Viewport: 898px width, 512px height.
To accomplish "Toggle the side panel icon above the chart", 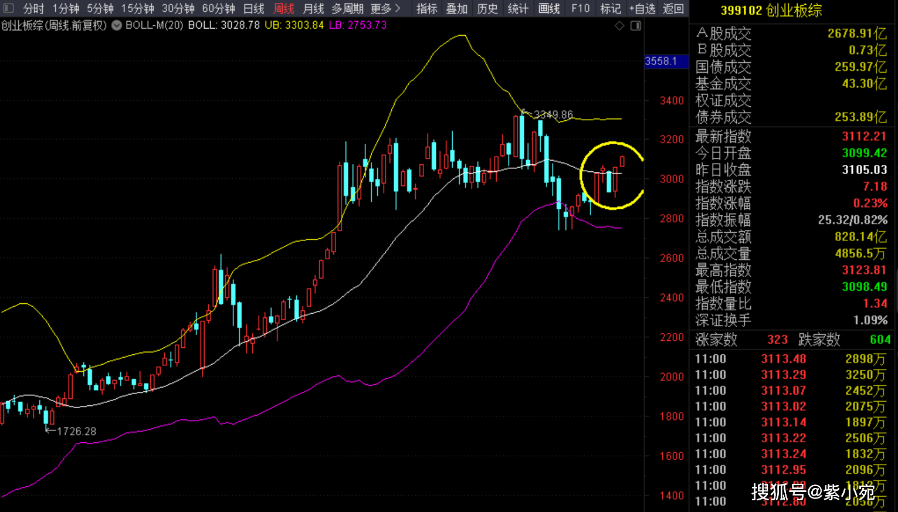I will click(636, 26).
